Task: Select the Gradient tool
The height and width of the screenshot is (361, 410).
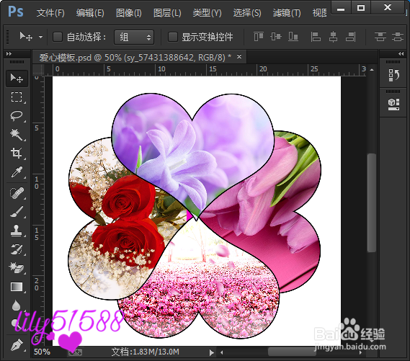Action: 17,287
